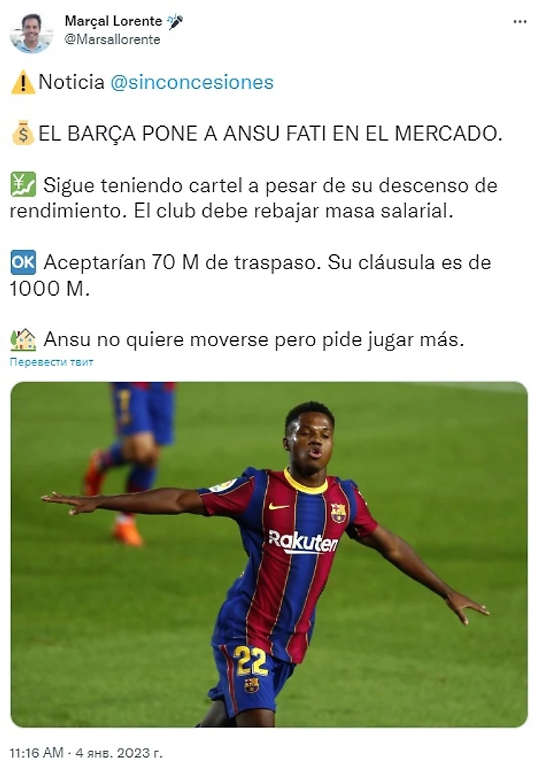
Task: Click Marçal Lorente's profile avatar
Action: pyautogui.click(x=31, y=32)
